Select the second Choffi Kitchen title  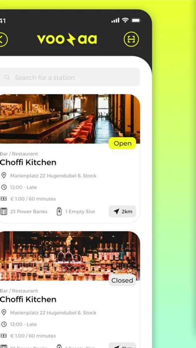28,299
